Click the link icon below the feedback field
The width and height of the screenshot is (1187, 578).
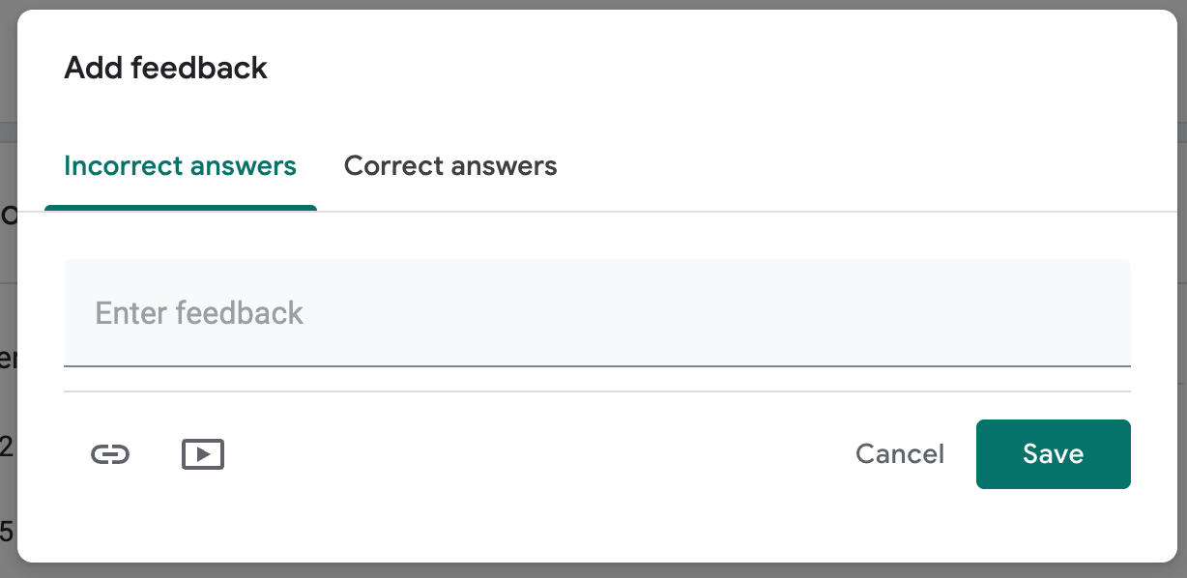point(112,453)
